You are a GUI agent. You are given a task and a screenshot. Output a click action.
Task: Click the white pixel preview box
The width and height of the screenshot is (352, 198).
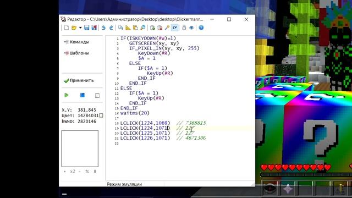click(80, 148)
